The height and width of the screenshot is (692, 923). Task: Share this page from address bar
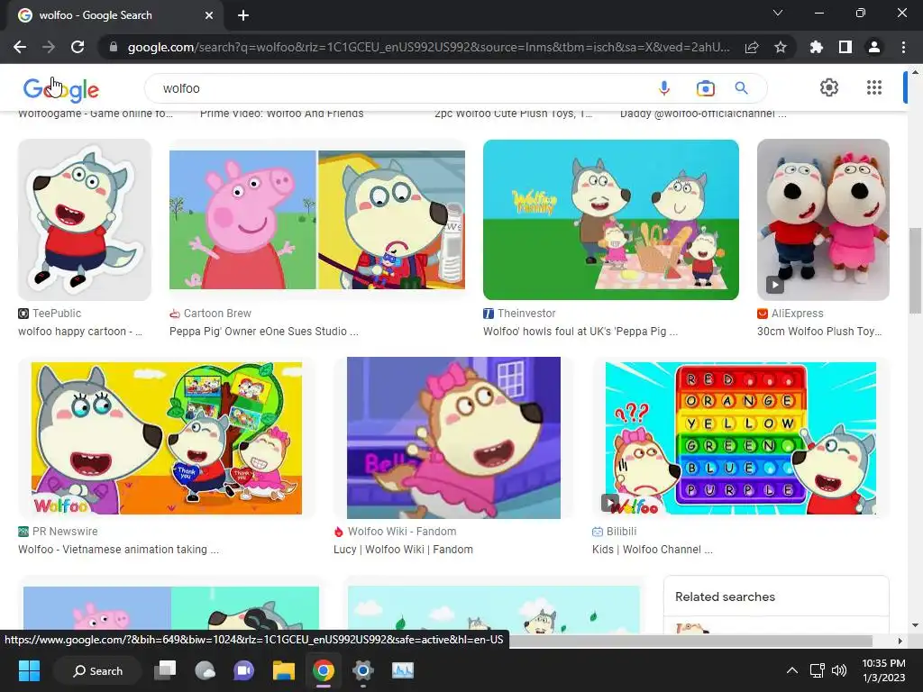[x=752, y=47]
